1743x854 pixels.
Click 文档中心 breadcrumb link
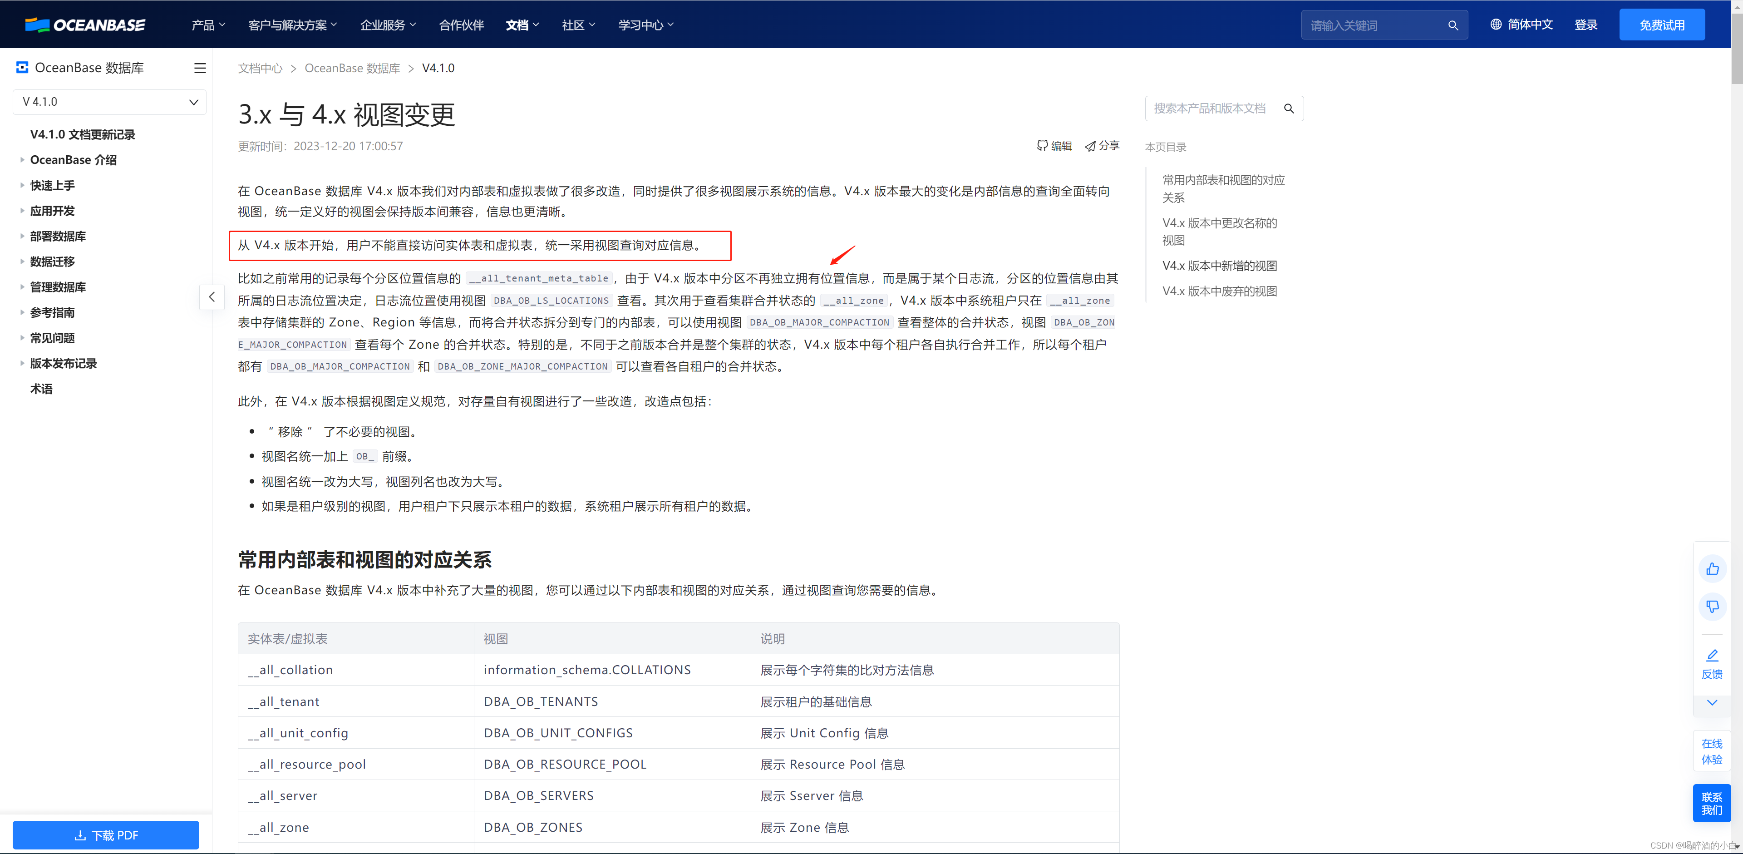point(260,69)
